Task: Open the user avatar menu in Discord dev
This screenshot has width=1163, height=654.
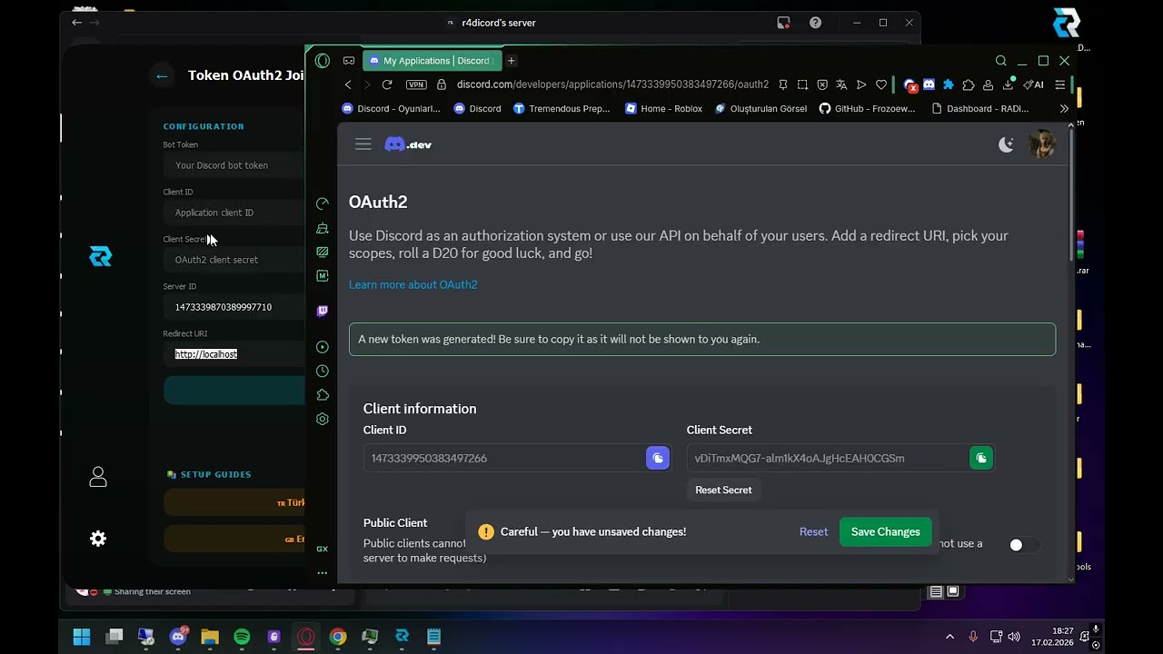Action: coord(1041,144)
